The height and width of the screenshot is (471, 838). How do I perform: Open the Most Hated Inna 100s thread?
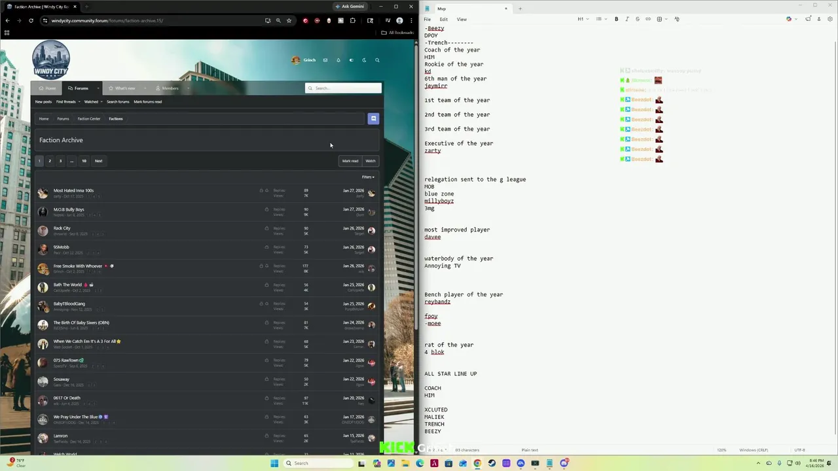[73, 190]
